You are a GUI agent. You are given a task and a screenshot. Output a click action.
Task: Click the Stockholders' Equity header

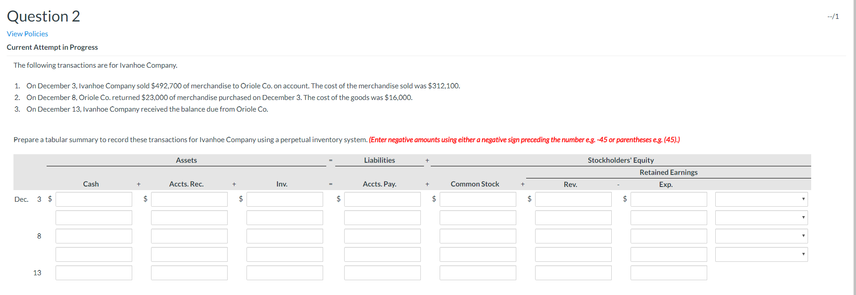(621, 160)
